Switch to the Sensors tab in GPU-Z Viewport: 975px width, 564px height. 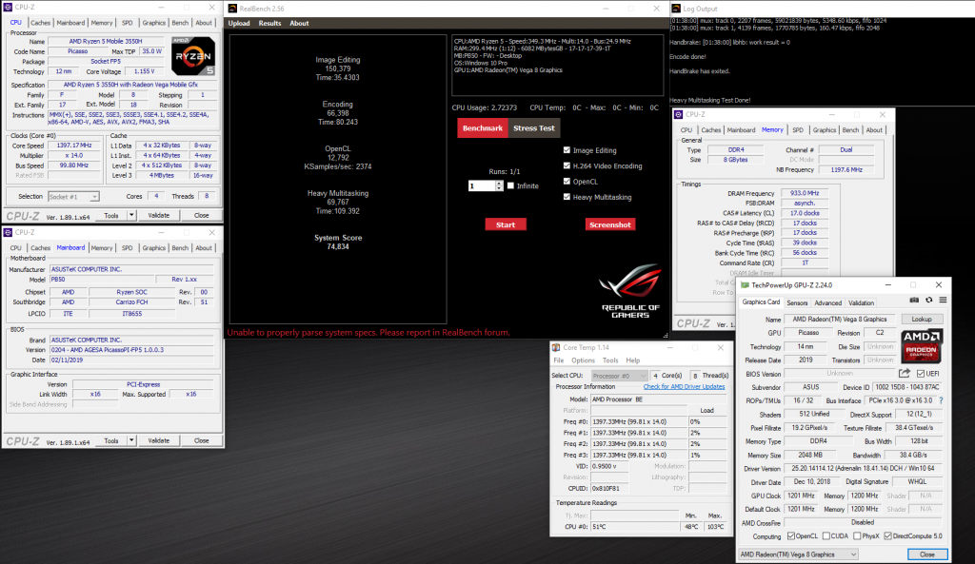[797, 303]
